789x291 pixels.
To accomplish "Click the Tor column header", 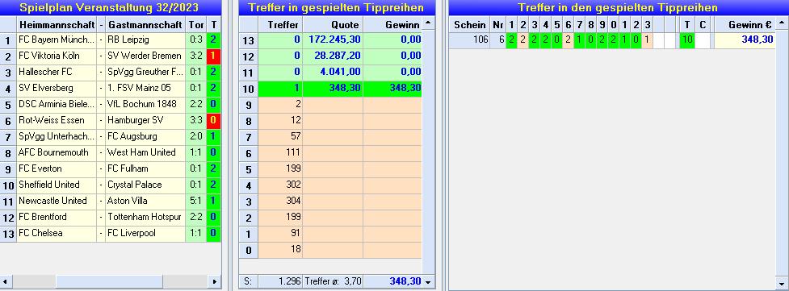I will tap(196, 25).
